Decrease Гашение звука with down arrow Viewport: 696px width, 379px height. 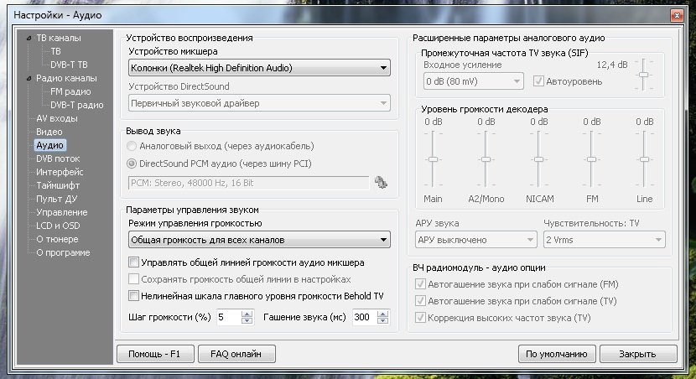tap(384, 321)
